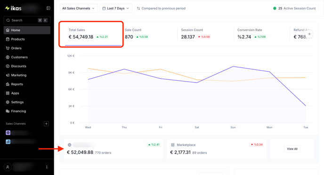Click the 25 Active Session Count badge
This screenshot has height=175, width=324.
pyautogui.click(x=295, y=8)
